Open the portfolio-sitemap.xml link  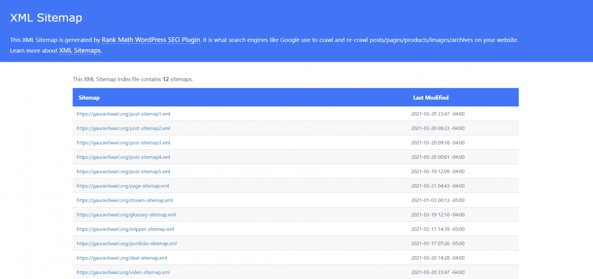point(127,244)
